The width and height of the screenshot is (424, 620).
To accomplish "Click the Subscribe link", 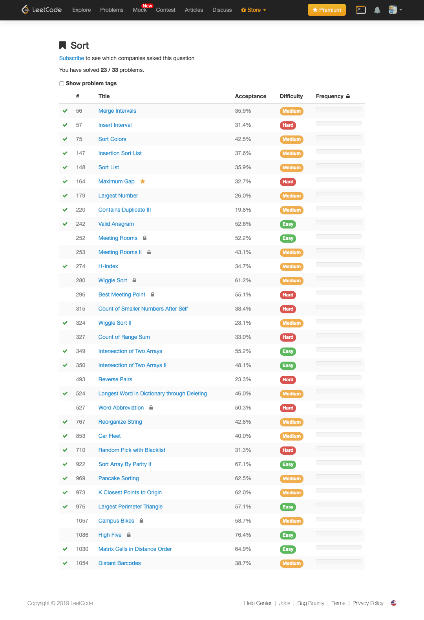I will pyautogui.click(x=71, y=58).
